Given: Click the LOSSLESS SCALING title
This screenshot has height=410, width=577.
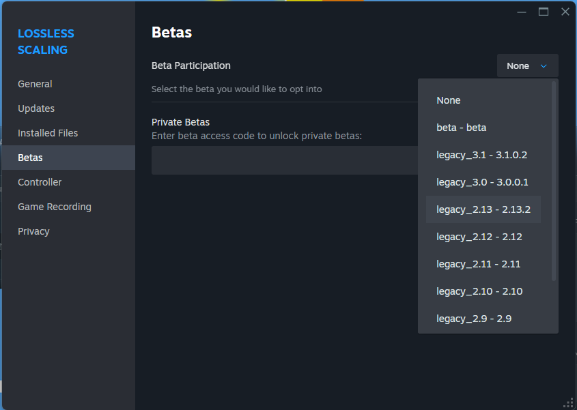Looking at the screenshot, I should [46, 42].
